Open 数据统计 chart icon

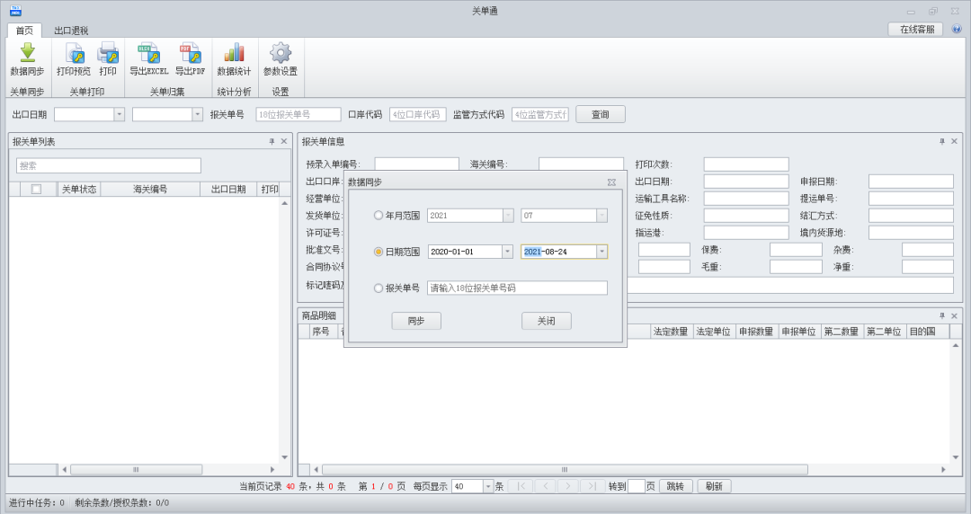click(x=234, y=53)
